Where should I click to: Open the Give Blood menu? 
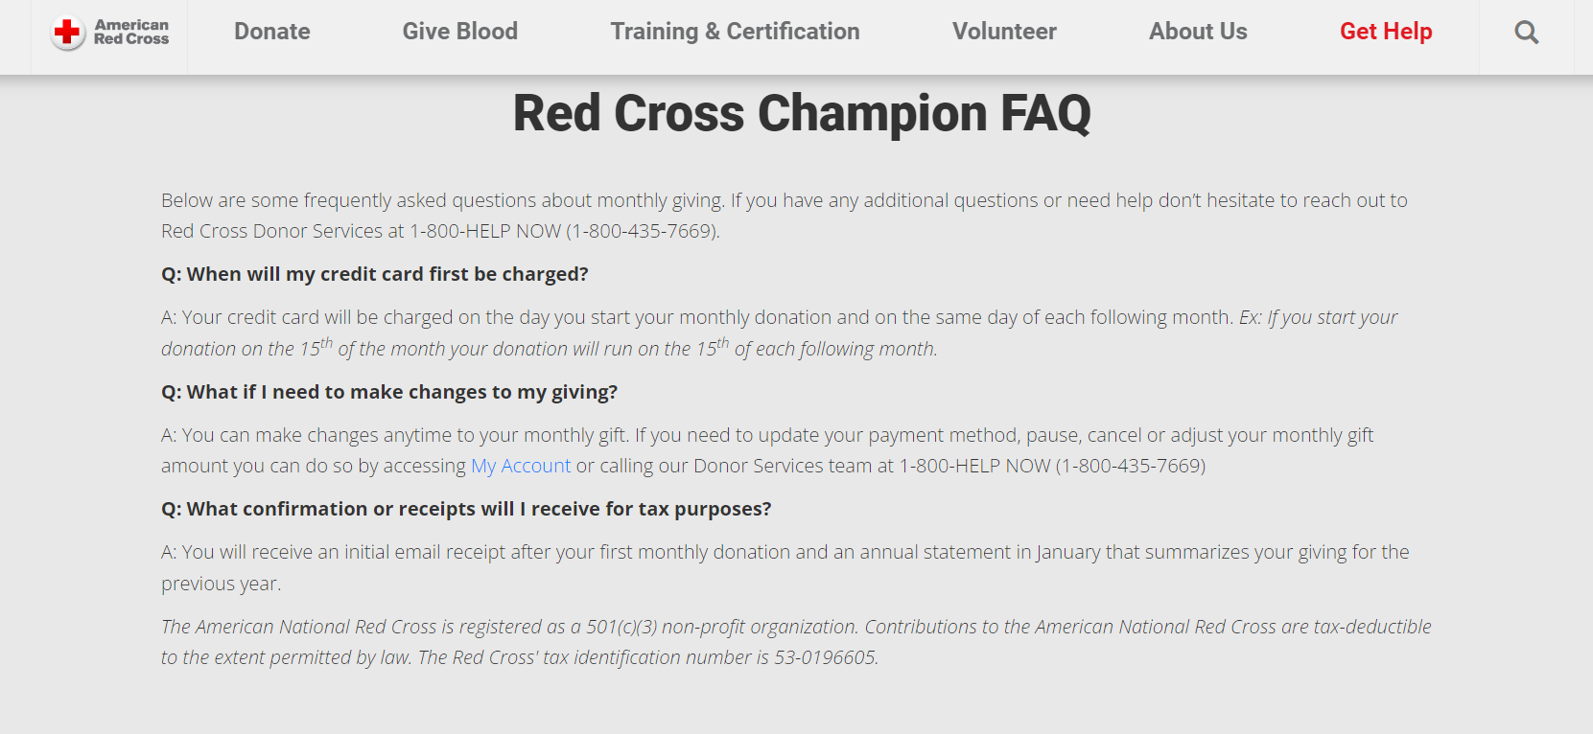pyautogui.click(x=460, y=32)
